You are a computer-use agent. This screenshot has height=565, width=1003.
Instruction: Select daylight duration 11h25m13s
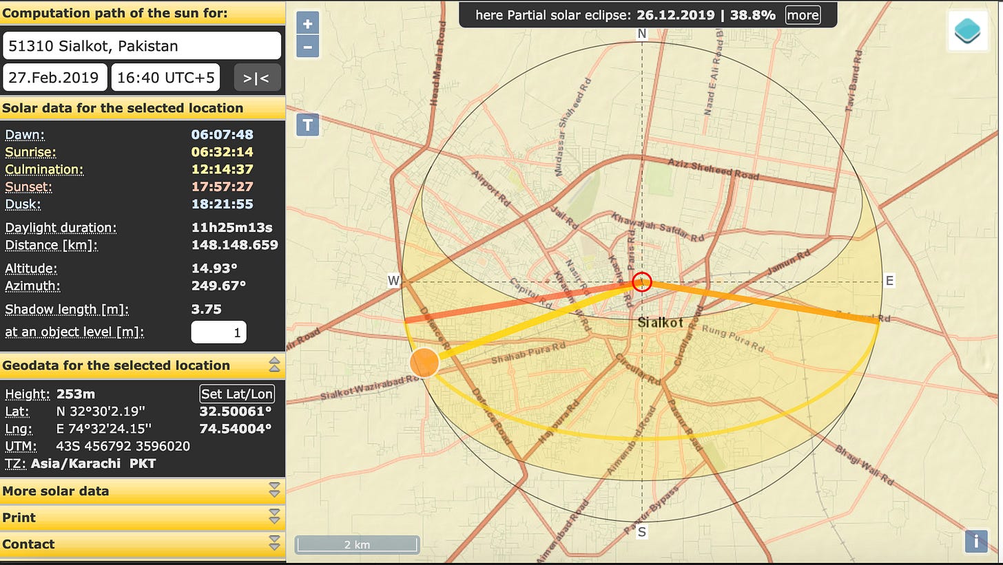click(x=231, y=228)
